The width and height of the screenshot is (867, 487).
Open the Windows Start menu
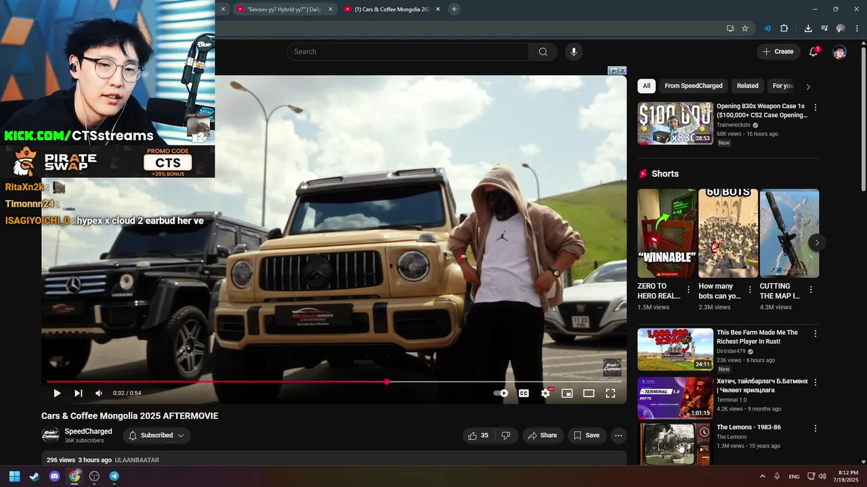click(14, 476)
